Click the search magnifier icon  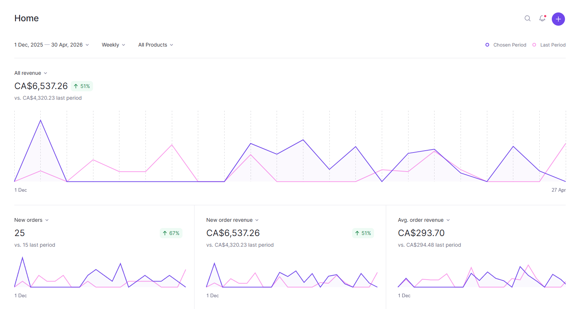pos(527,18)
